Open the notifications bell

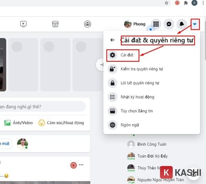click(x=182, y=24)
